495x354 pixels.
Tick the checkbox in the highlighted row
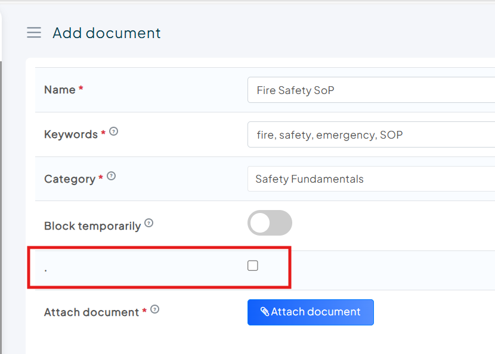[x=253, y=266]
